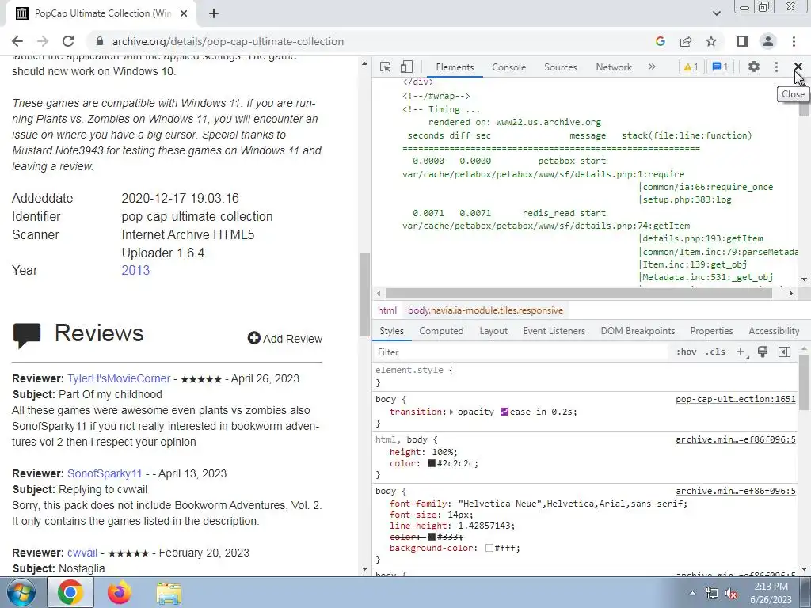Go forward in browser history
Viewport: 811px width, 608px height.
43,41
